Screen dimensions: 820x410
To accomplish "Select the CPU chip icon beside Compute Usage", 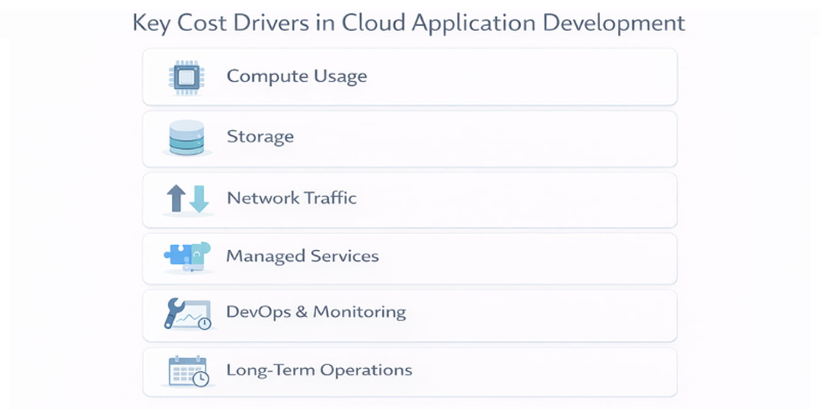I will pos(185,77).
